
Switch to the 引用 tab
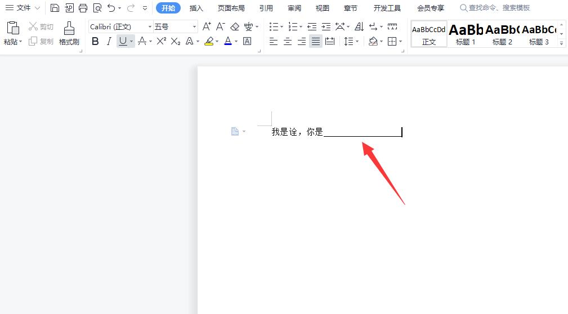tap(266, 8)
